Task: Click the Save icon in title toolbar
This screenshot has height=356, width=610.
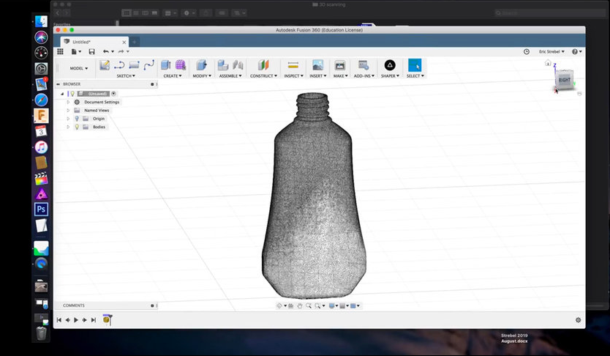Action: [91, 51]
